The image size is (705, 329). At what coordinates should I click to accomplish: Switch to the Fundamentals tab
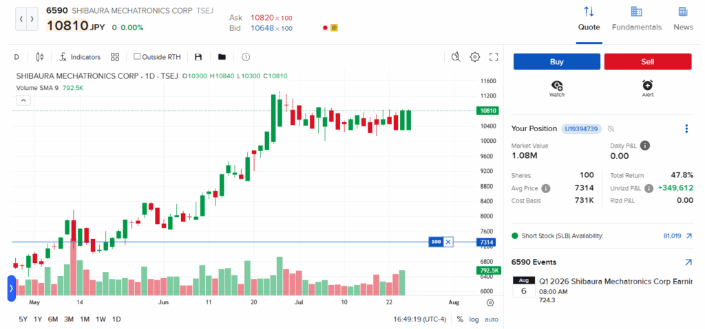pos(637,19)
